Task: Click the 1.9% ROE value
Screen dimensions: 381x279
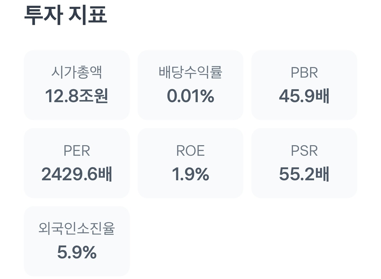Action: [x=190, y=174]
